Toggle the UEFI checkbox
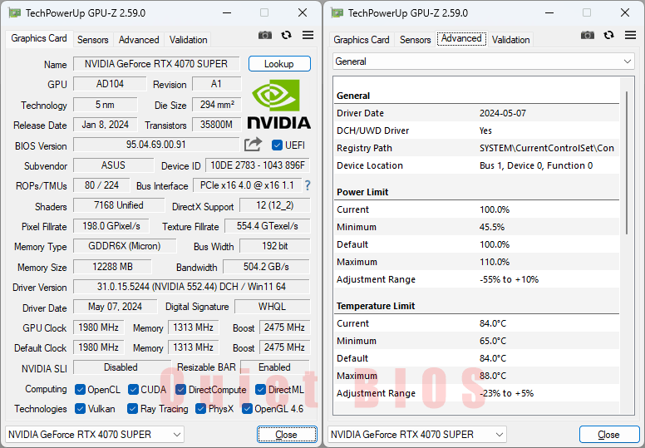This screenshot has width=645, height=448. (277, 145)
